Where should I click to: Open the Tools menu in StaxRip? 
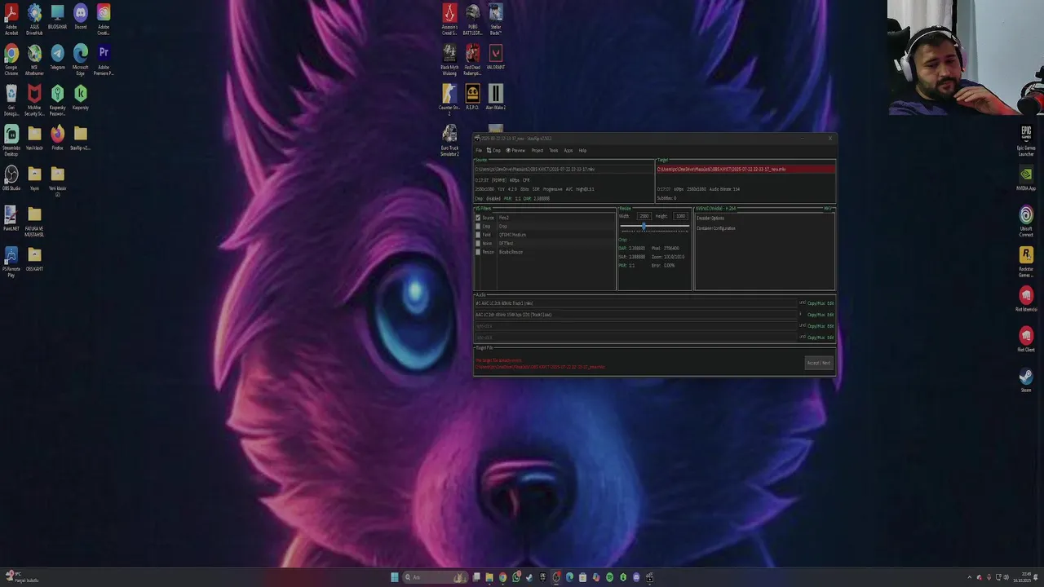(x=554, y=150)
